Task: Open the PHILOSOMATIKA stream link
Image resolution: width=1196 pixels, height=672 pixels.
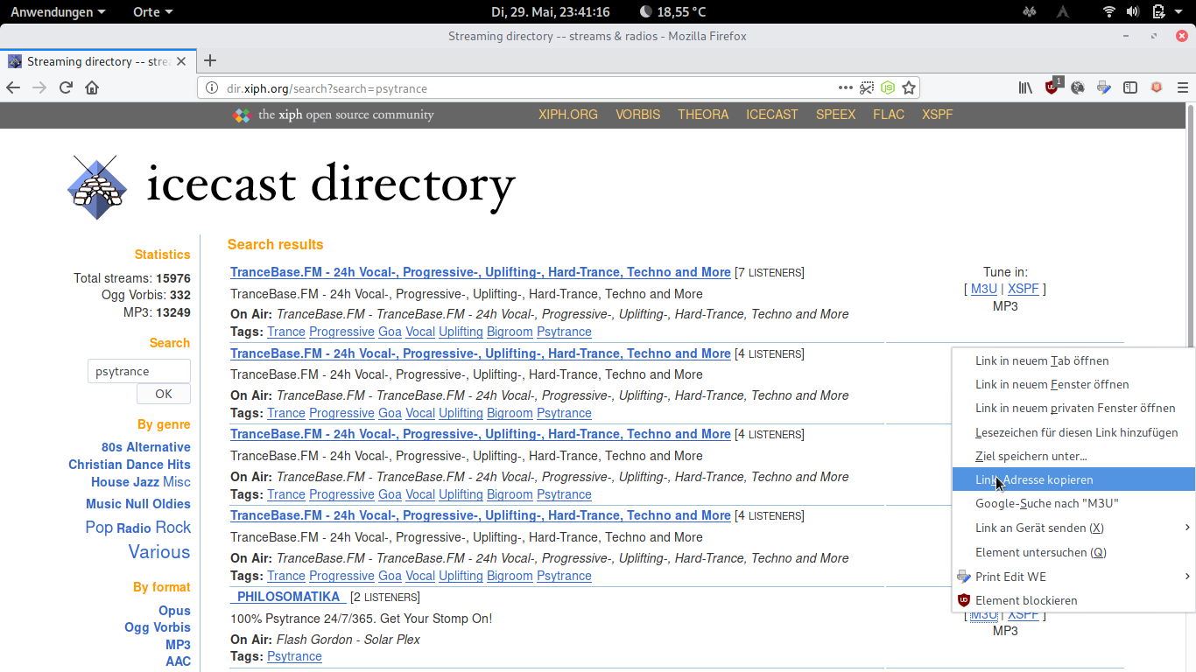Action: (288, 597)
